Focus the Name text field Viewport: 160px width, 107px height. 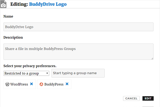(x=78, y=27)
